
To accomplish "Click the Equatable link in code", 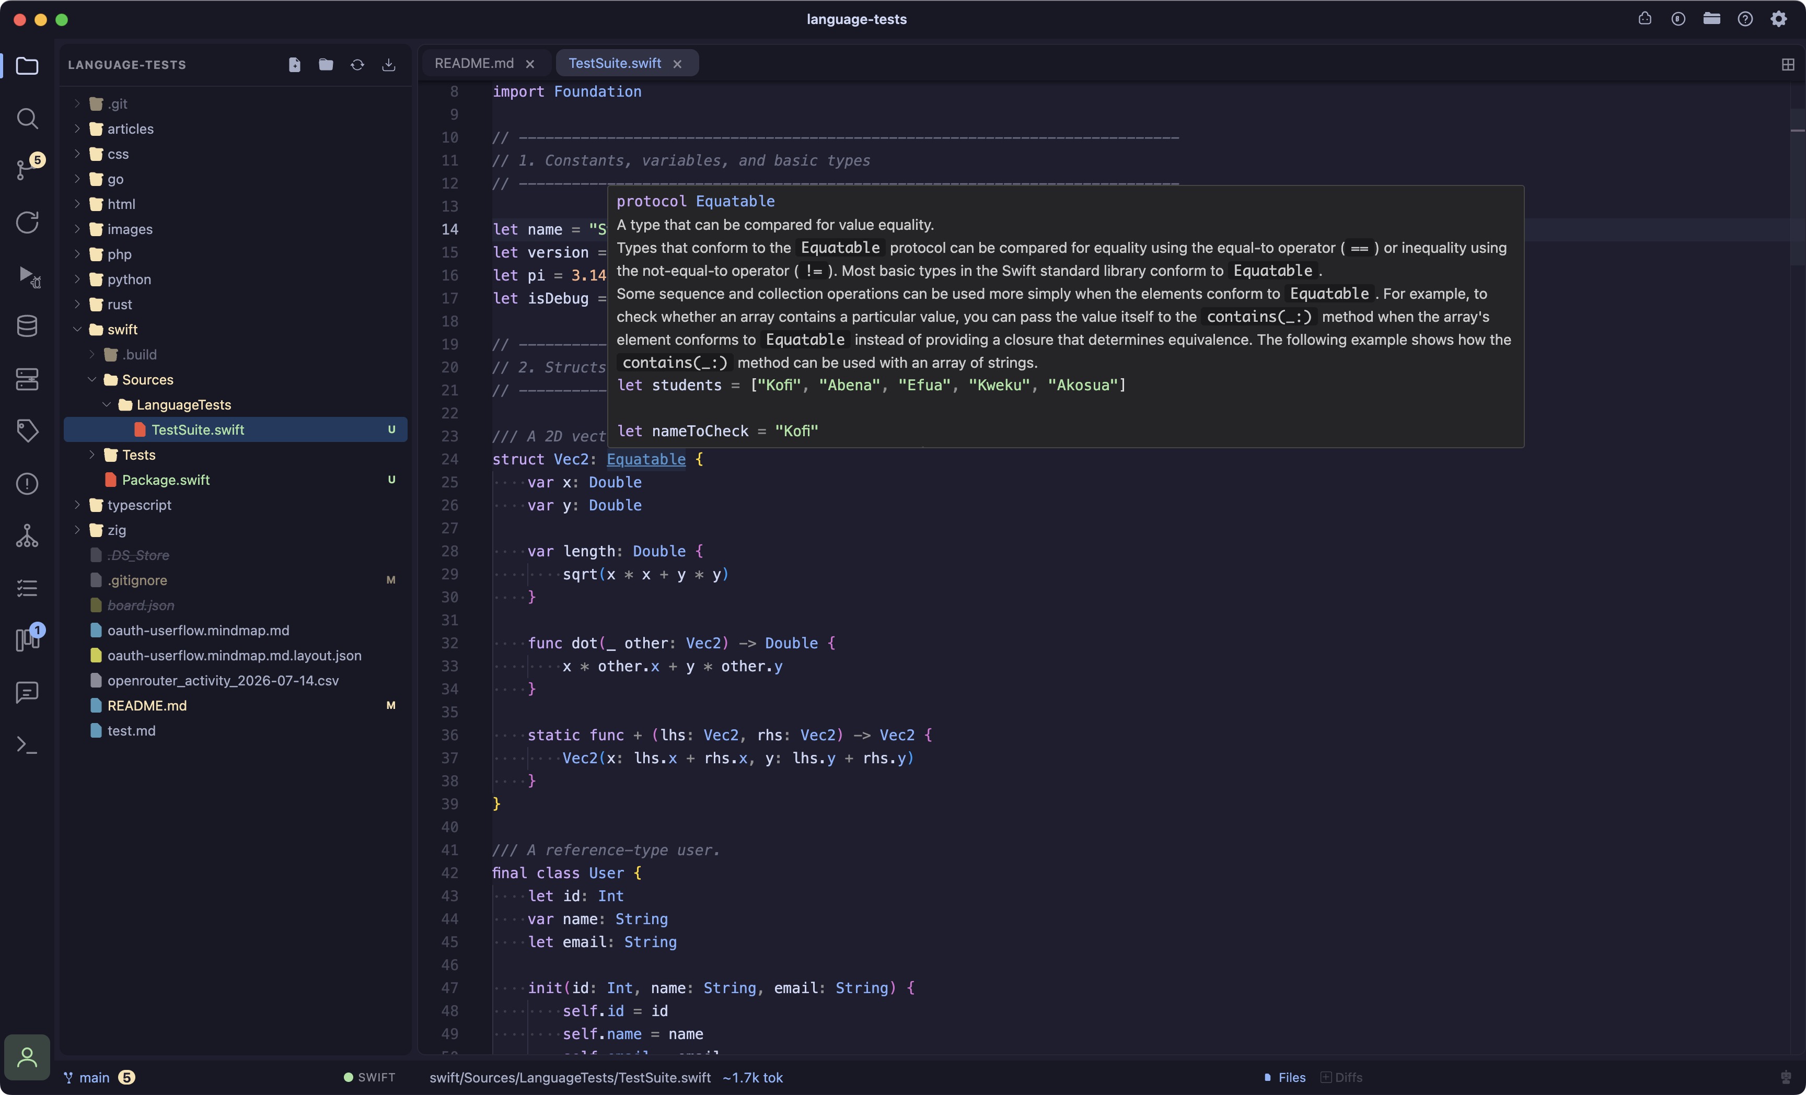I will coord(646,459).
